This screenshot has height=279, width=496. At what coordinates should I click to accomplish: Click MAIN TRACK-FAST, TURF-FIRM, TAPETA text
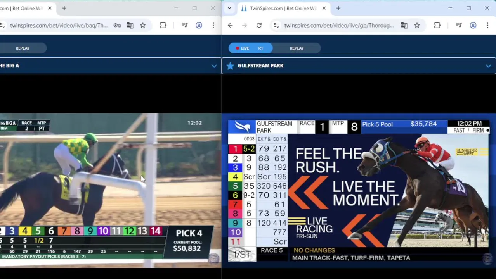351,258
